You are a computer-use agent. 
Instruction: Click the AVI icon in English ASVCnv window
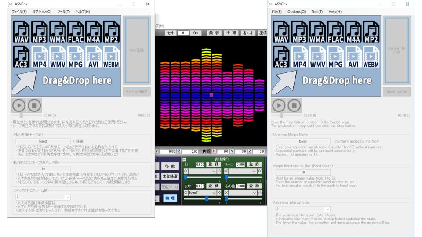(353, 57)
